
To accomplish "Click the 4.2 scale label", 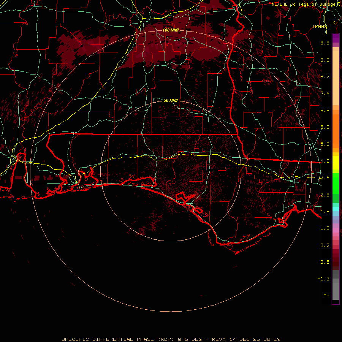I will point(325,161).
